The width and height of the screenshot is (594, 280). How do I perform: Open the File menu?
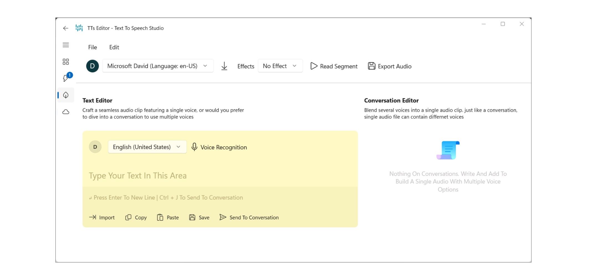[93, 47]
